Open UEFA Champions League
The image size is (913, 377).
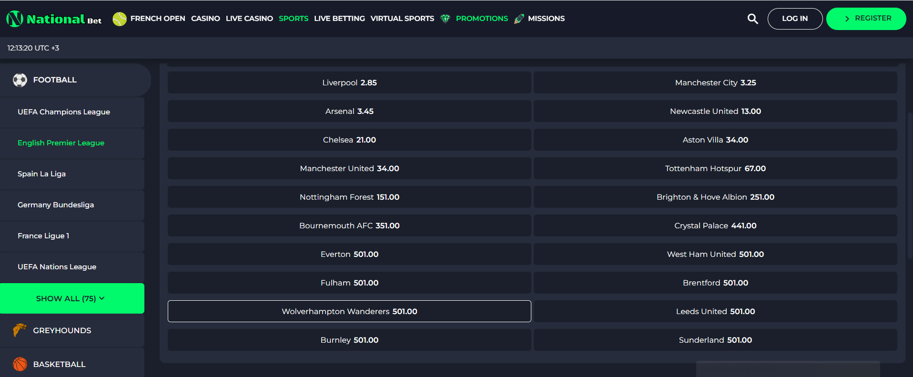pyautogui.click(x=72, y=112)
